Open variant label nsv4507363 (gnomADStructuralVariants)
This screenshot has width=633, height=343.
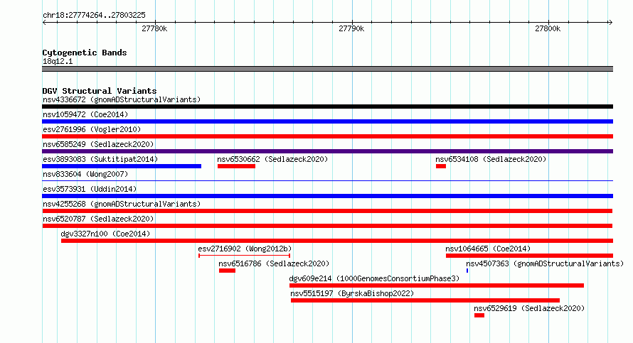coord(545,263)
